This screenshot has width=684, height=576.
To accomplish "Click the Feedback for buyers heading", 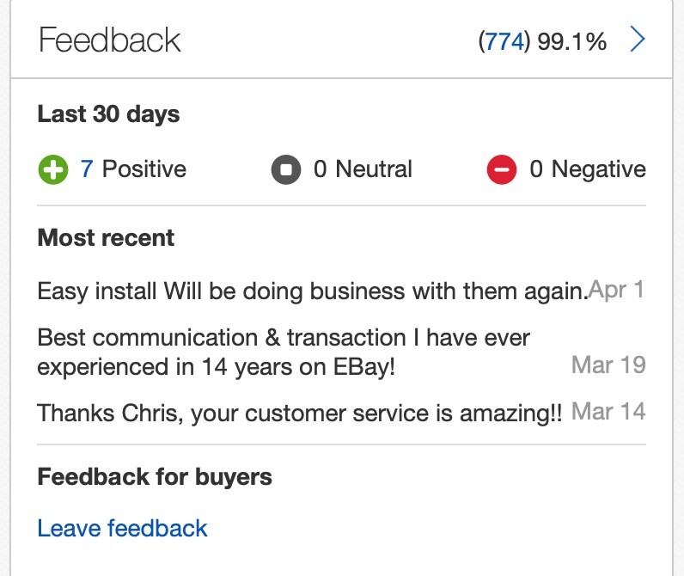I will click(x=155, y=476).
